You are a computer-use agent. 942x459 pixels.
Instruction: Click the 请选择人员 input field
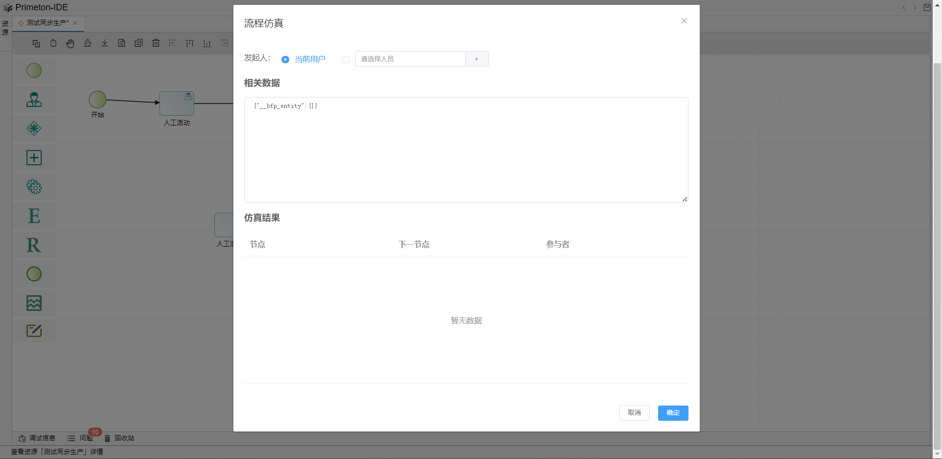(x=410, y=59)
